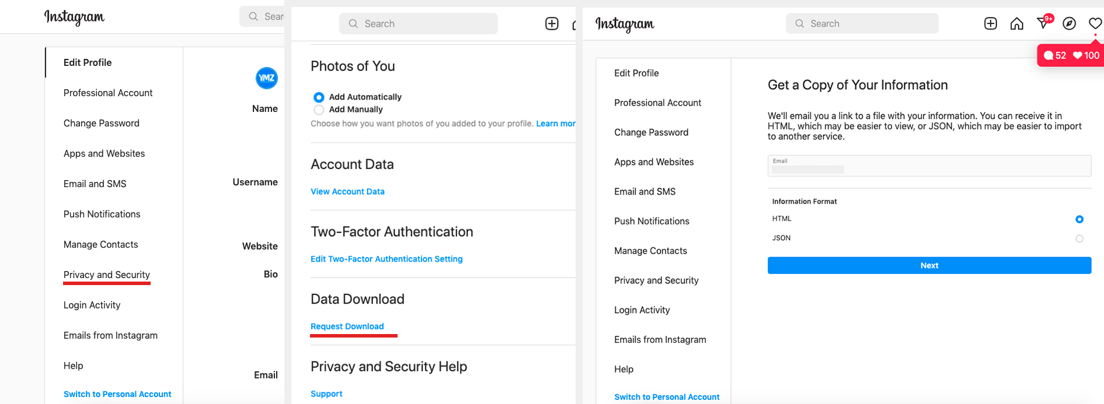Click the Website label in the left panel
Screen dimensions: 1104x404
tap(260, 246)
